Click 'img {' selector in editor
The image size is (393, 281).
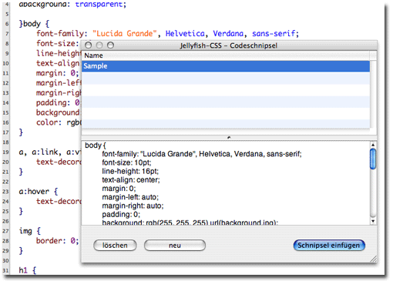coord(30,231)
